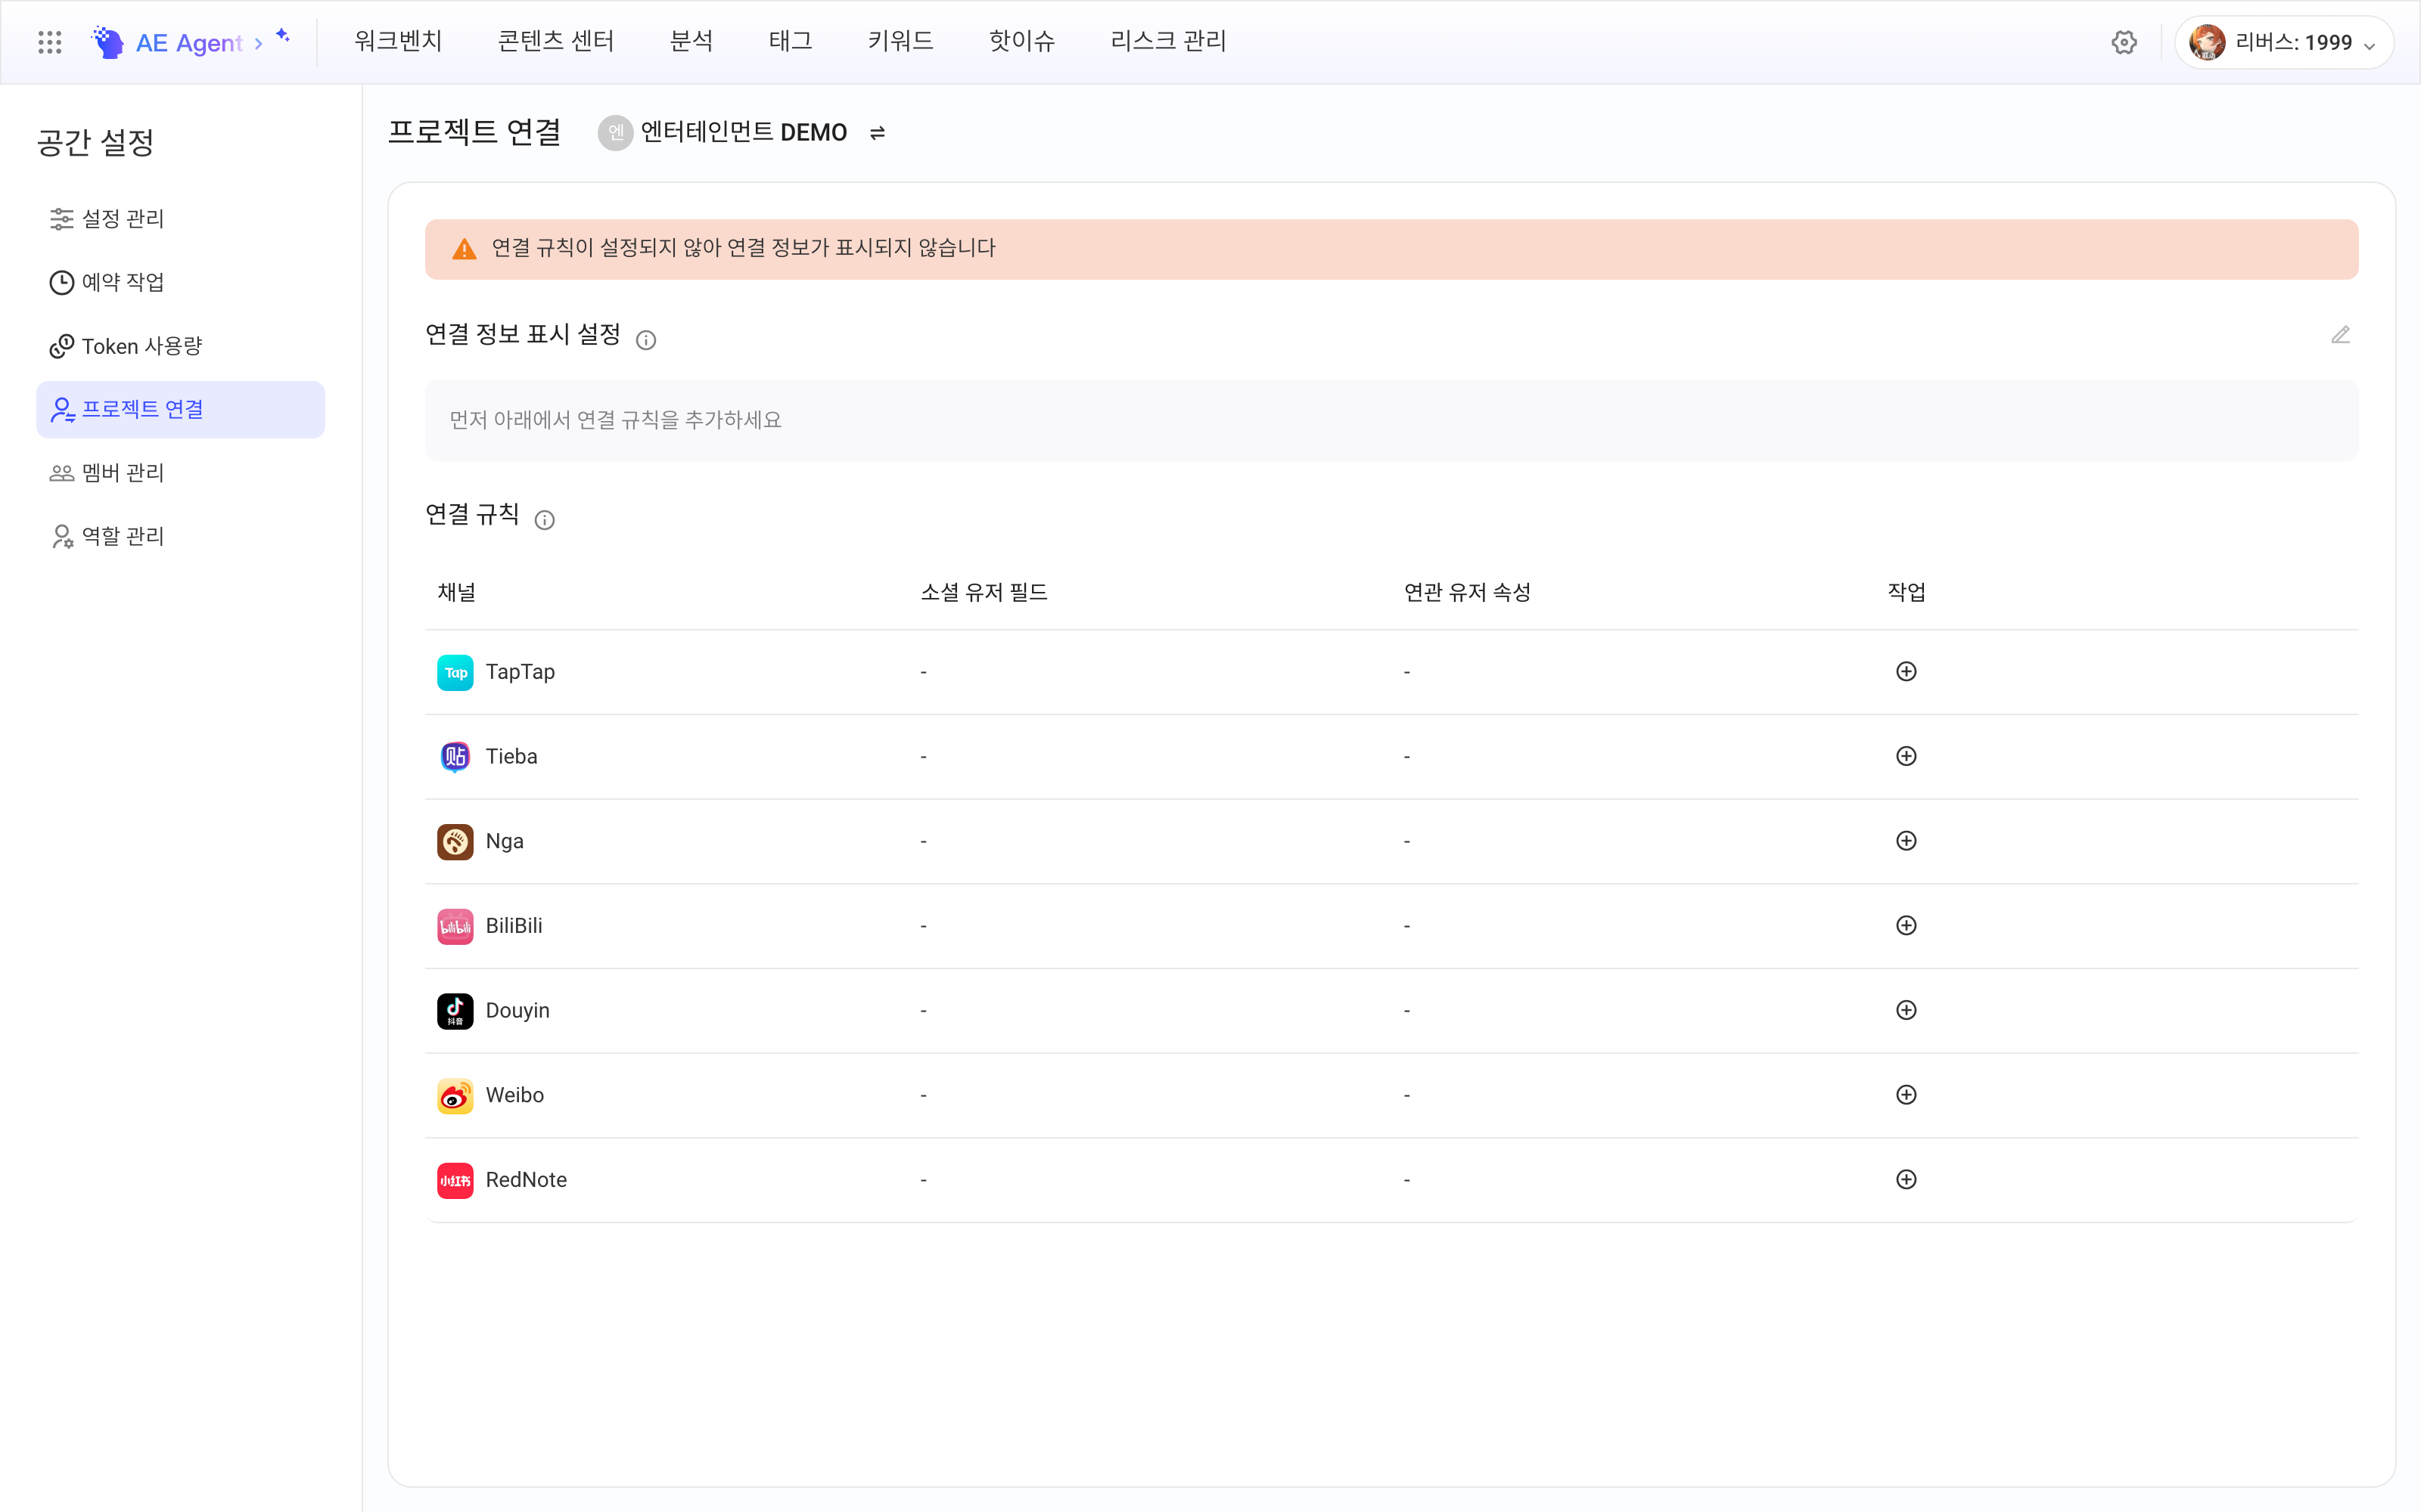The width and height of the screenshot is (2421, 1512).
Task: Click the 엔터테인먼트 DEMO project name
Action: 743,133
